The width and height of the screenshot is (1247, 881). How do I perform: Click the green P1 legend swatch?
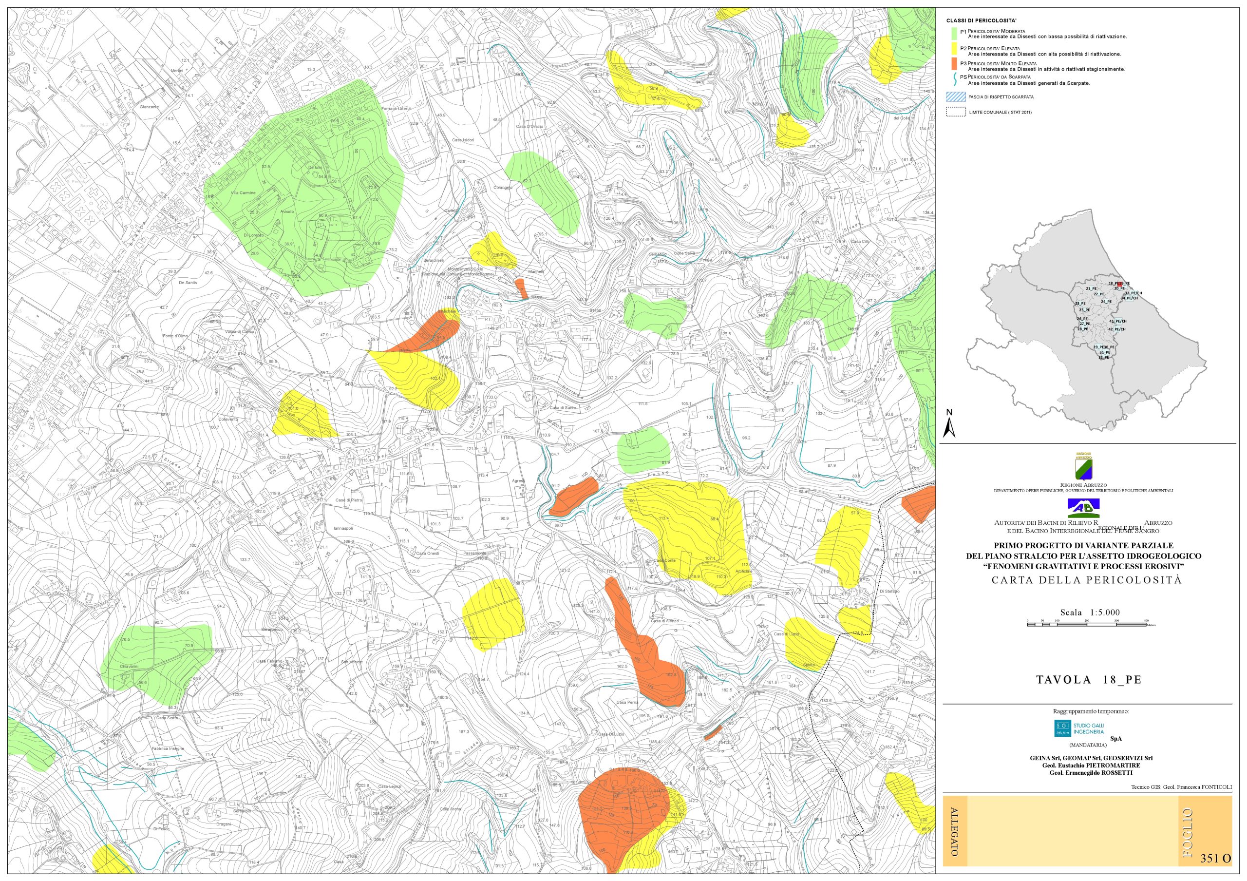(953, 34)
